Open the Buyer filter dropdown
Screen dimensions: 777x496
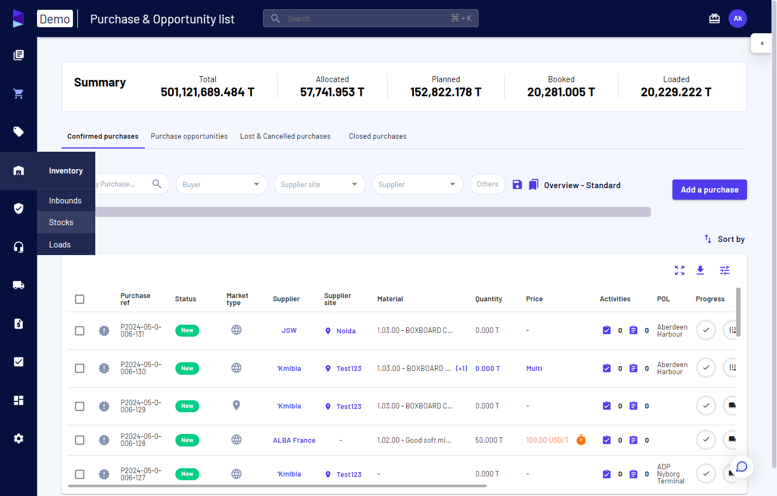(x=222, y=184)
